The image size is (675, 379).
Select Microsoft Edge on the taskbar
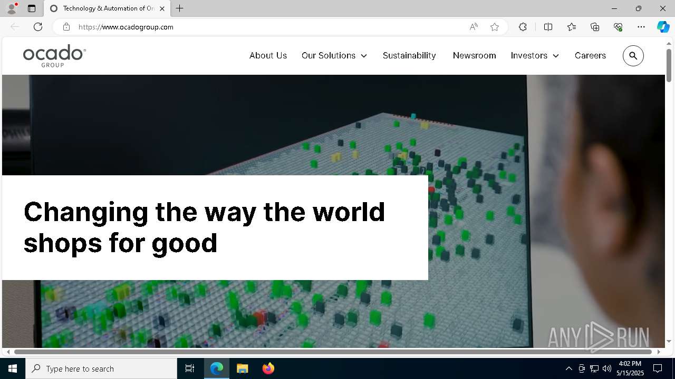coord(217,368)
